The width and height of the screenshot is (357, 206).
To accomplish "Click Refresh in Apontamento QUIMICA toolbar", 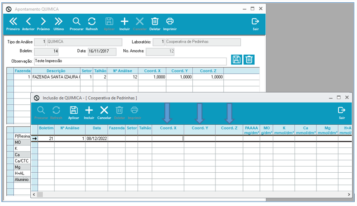I will click(92, 24).
